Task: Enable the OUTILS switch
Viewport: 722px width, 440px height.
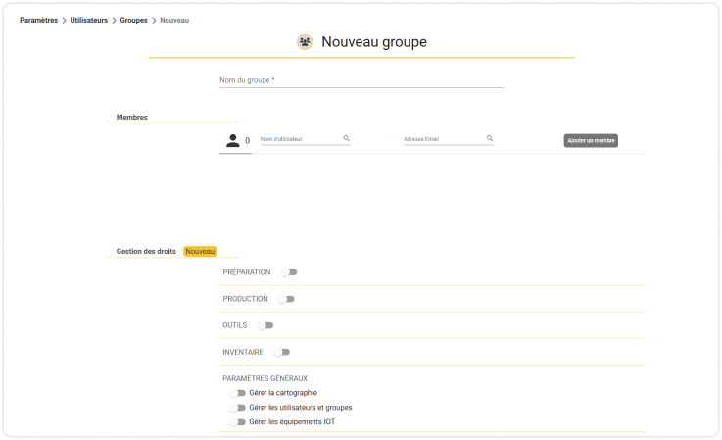Action: [265, 325]
